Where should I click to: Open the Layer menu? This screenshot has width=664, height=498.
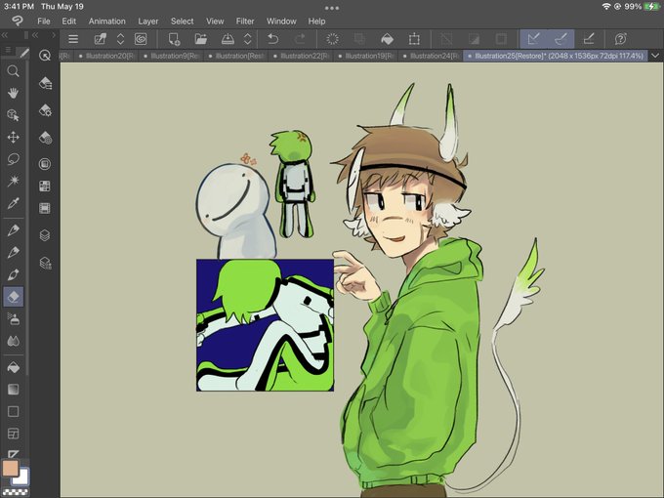tap(147, 21)
